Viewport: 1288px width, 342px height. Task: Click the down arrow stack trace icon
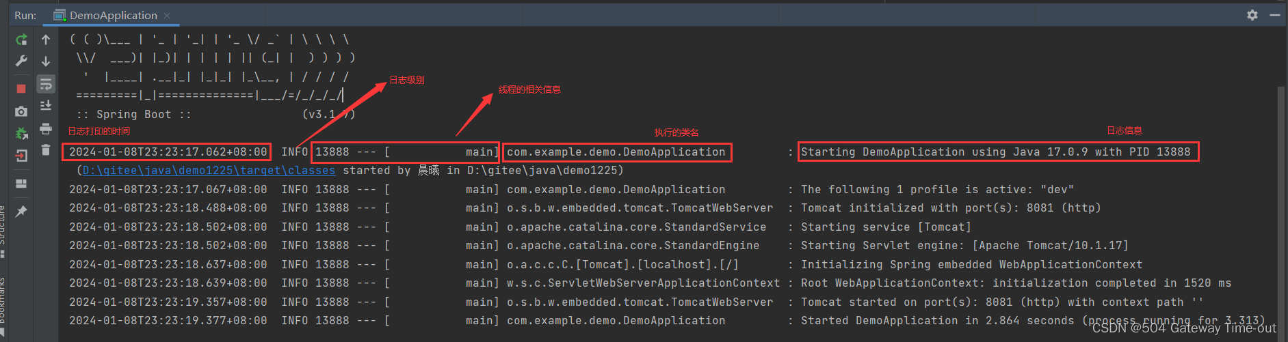point(46,61)
